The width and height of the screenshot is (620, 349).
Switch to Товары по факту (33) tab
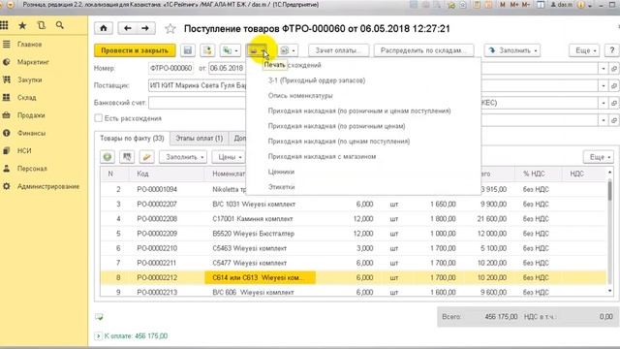pos(132,138)
